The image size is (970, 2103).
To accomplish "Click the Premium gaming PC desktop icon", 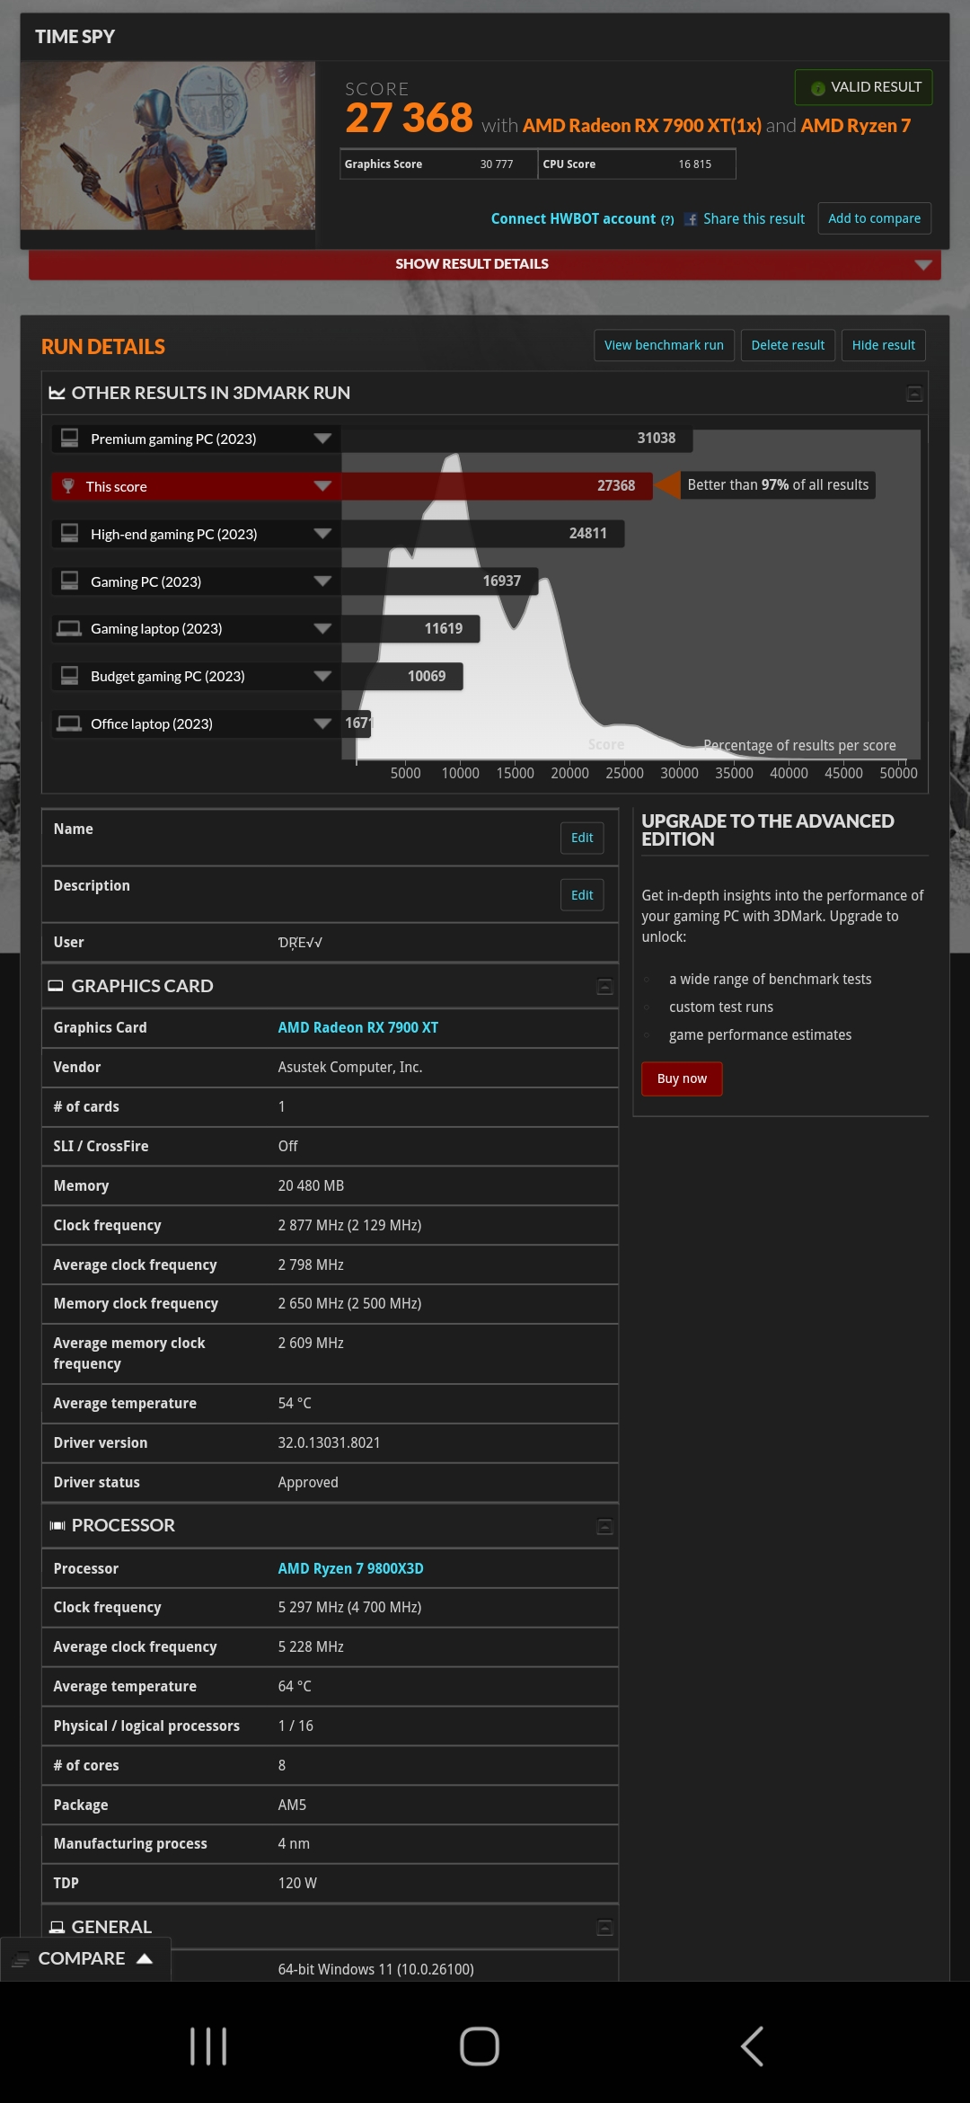I will [x=69, y=438].
